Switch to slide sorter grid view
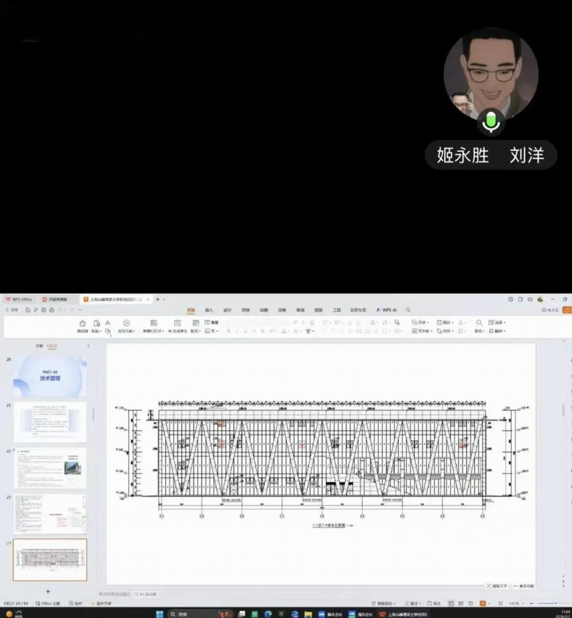 coord(461,603)
